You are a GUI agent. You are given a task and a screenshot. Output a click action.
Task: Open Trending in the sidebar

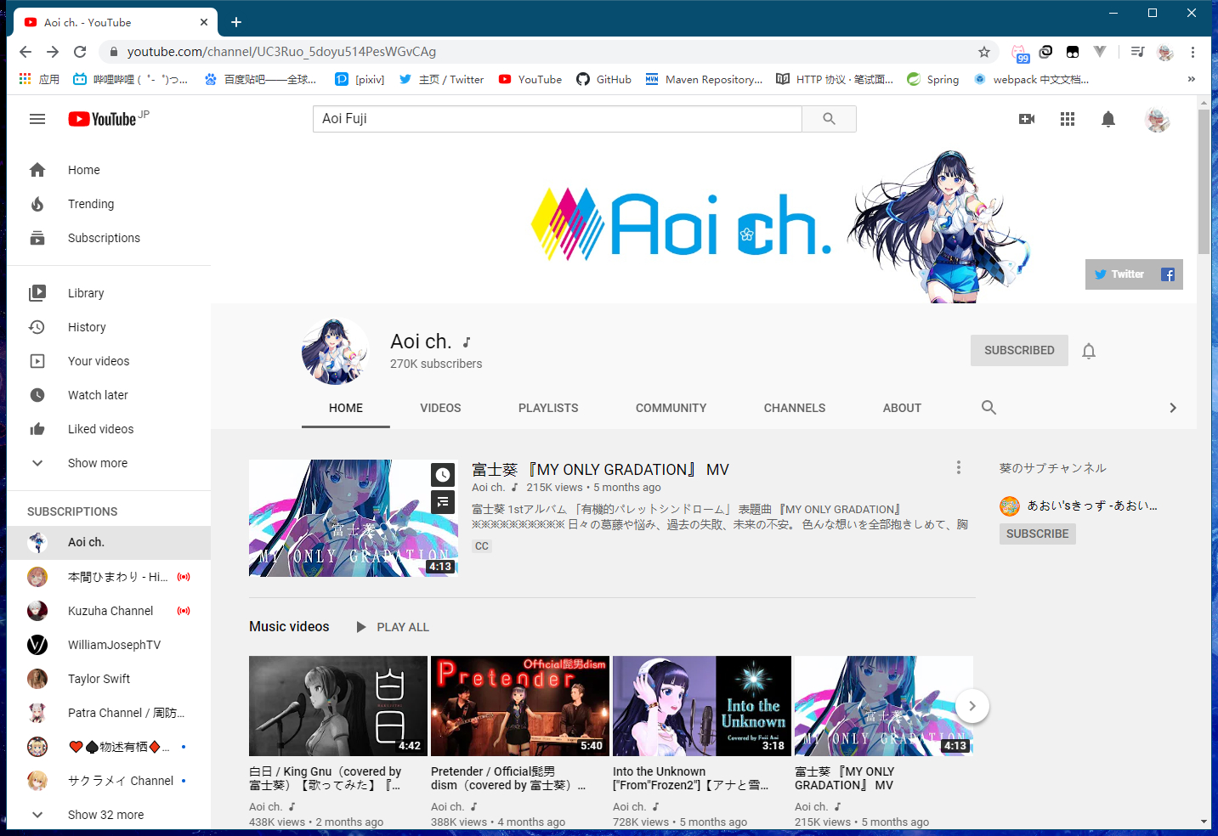click(x=109, y=204)
